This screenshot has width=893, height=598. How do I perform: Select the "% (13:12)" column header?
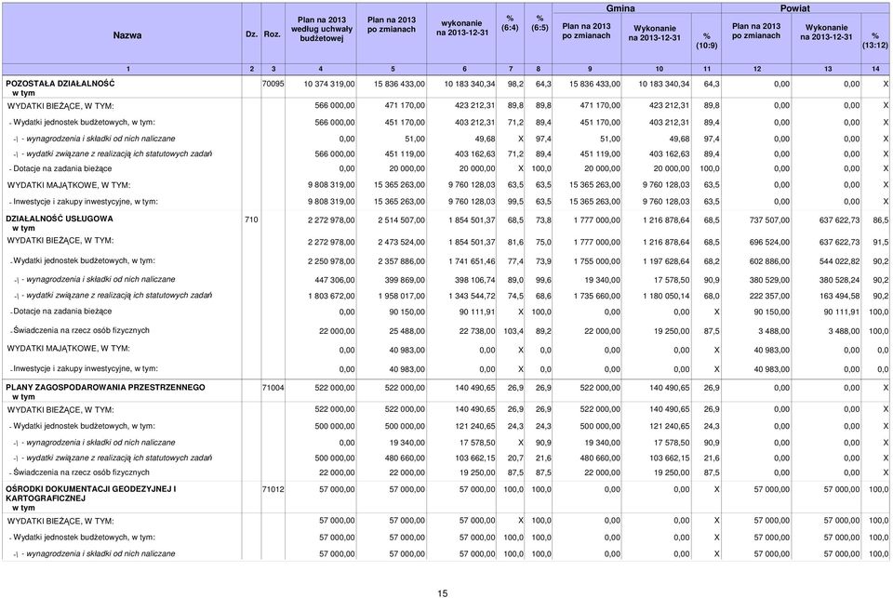(x=874, y=40)
